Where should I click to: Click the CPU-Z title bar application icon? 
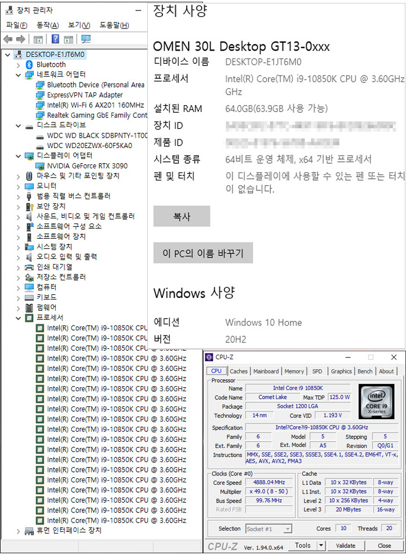click(209, 357)
